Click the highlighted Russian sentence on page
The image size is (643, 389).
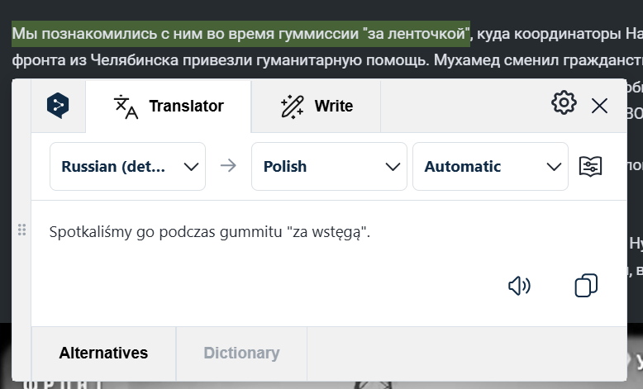click(241, 34)
